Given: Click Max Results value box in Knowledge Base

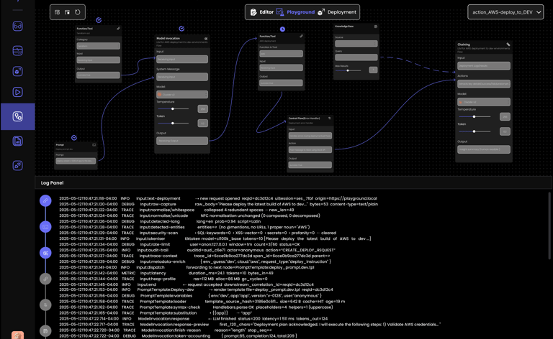Looking at the screenshot, I should [373, 70].
